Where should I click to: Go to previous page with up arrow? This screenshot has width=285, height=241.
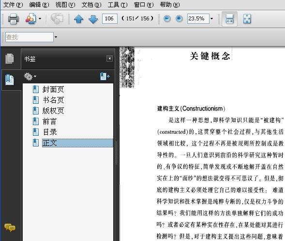point(78,19)
